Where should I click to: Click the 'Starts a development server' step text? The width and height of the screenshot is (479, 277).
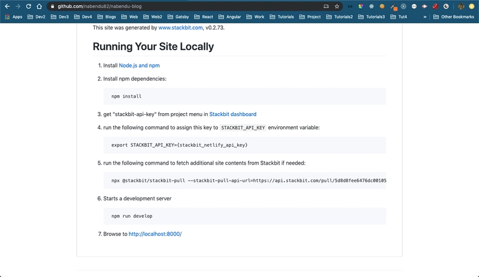coord(137,199)
